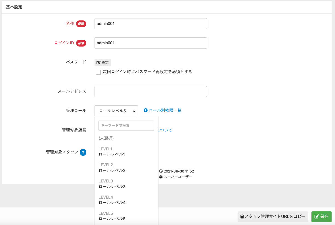335x225 pixels.
Task: Click the キーワードで検索 search box
Action: (x=126, y=125)
